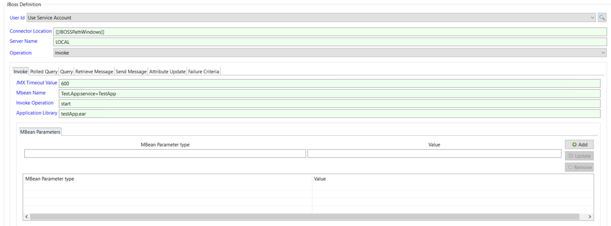Screen dimensions: 611x226
Task: Click the Mbean Name field
Action: pyautogui.click(x=330, y=93)
